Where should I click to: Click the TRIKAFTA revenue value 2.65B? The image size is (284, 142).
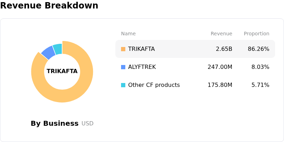(224, 49)
